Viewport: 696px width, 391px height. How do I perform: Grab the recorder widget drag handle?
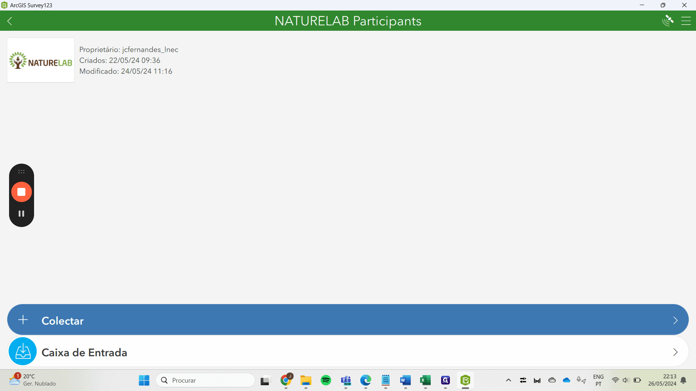coord(21,172)
